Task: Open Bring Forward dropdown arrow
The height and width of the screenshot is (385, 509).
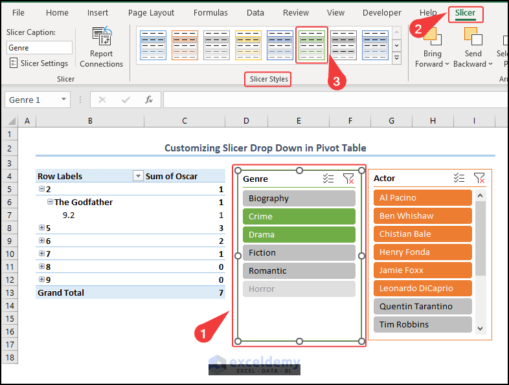Action: click(447, 64)
